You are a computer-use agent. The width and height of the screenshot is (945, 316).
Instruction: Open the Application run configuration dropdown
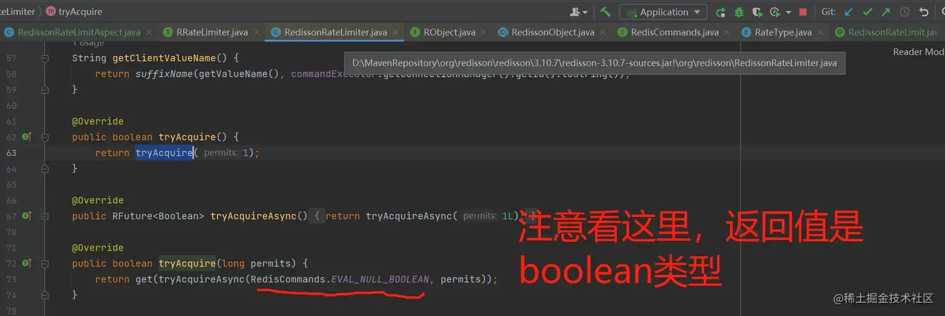coord(663,12)
